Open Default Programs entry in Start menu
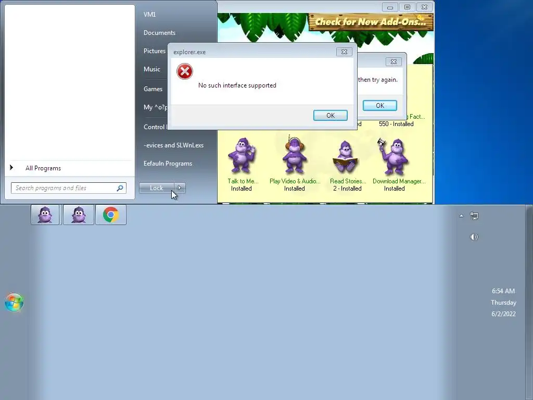Viewport: 533px width, 400px height. coord(168,163)
